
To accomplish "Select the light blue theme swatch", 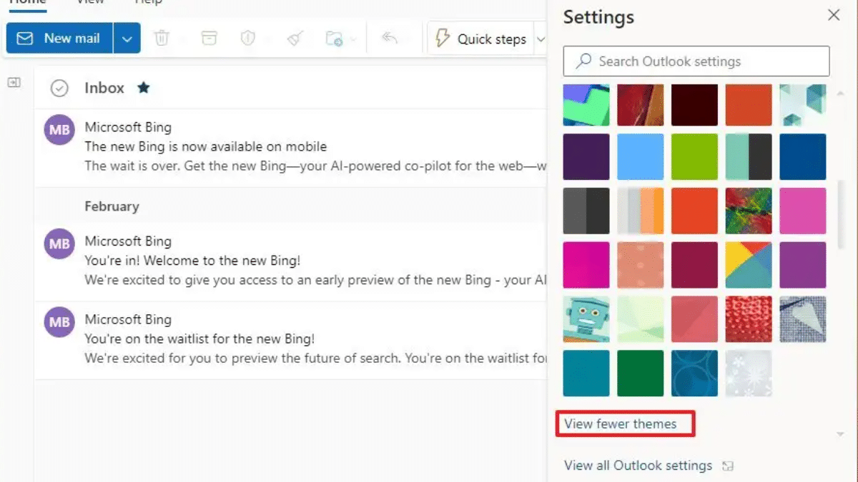I will coord(641,156).
